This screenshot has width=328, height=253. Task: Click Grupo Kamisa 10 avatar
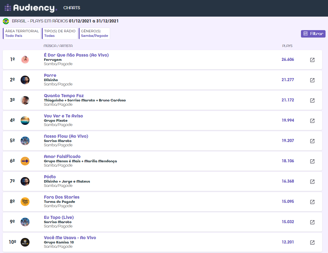click(25, 242)
